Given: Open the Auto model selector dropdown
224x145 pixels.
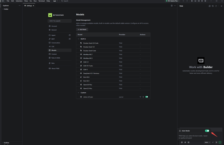Looking at the screenshot, I should coord(207,142).
